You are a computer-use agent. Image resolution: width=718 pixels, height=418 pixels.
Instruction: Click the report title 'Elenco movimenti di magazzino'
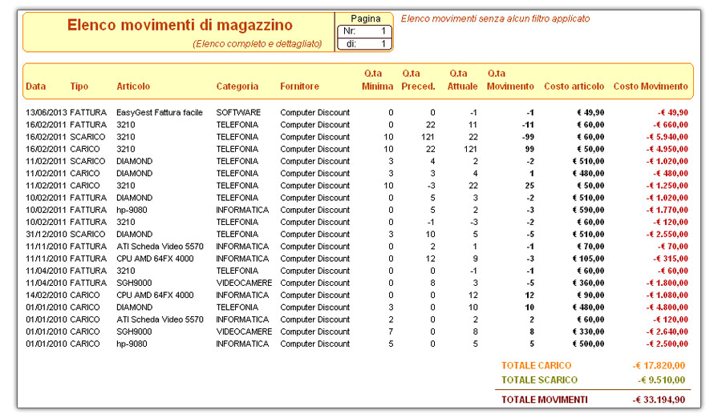click(x=180, y=25)
